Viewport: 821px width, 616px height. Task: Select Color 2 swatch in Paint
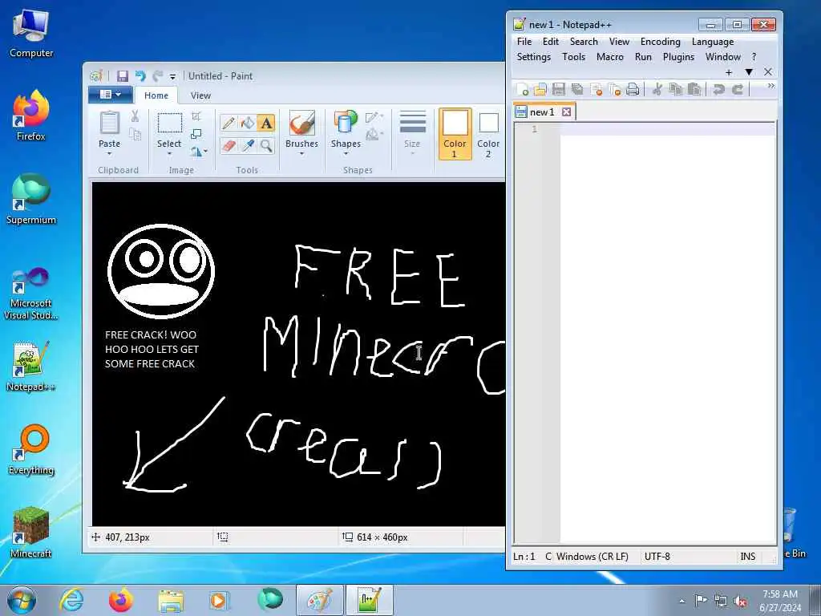coord(488,134)
